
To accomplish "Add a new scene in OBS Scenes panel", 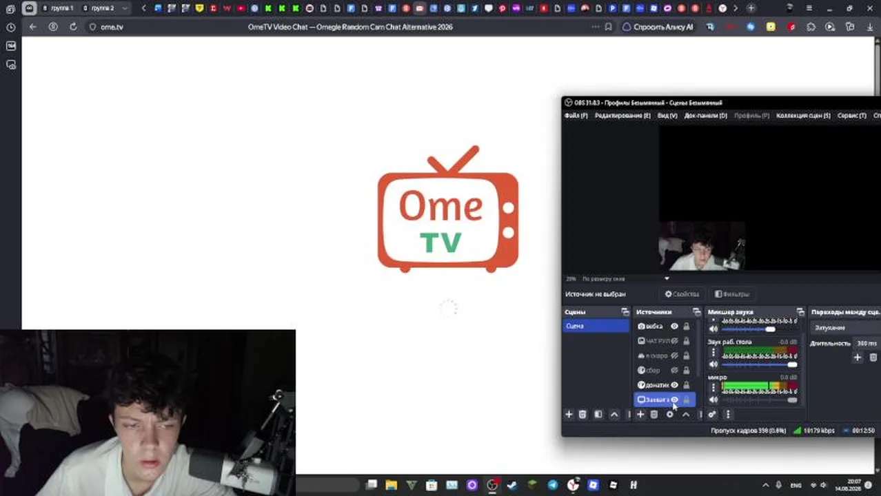I will 569,414.
